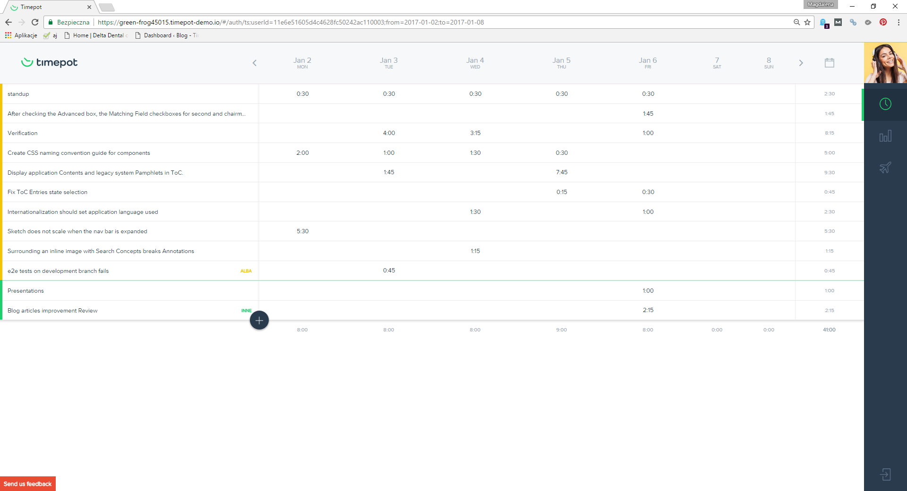Select the 8 SUN column header

pos(769,62)
